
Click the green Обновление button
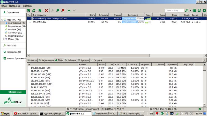13,92
